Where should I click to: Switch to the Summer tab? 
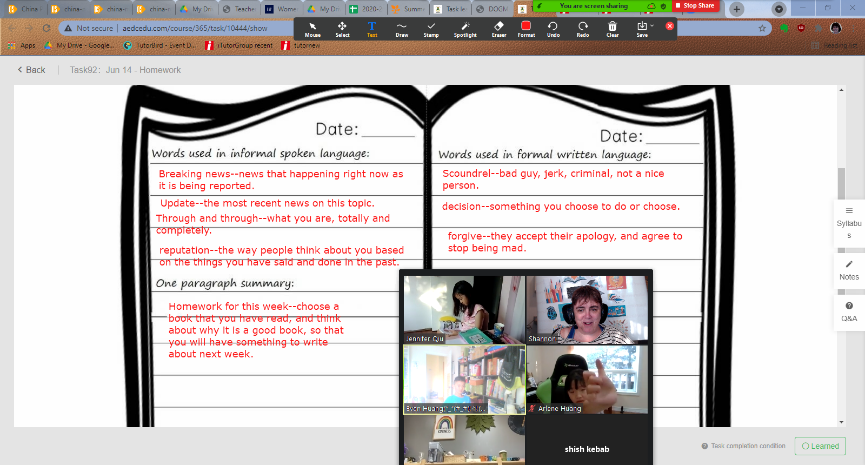tap(409, 9)
